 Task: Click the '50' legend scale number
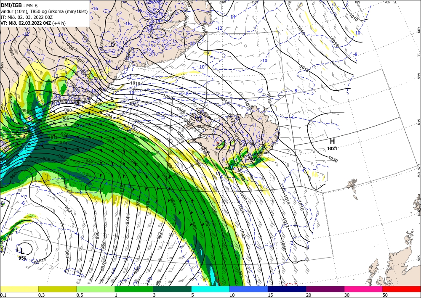(385, 295)
